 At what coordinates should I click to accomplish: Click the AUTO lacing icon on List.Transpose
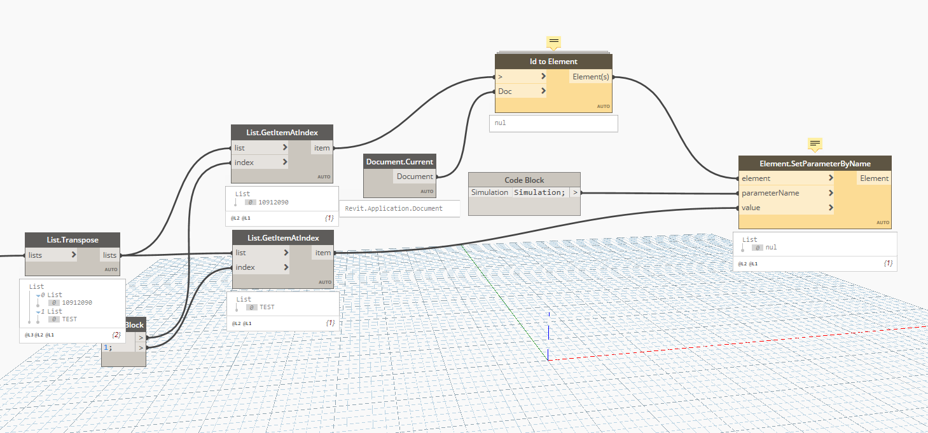click(x=110, y=269)
